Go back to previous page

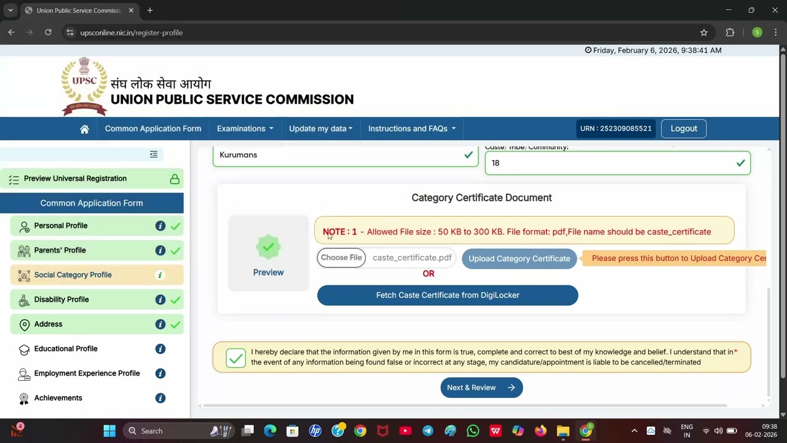pyautogui.click(x=11, y=33)
